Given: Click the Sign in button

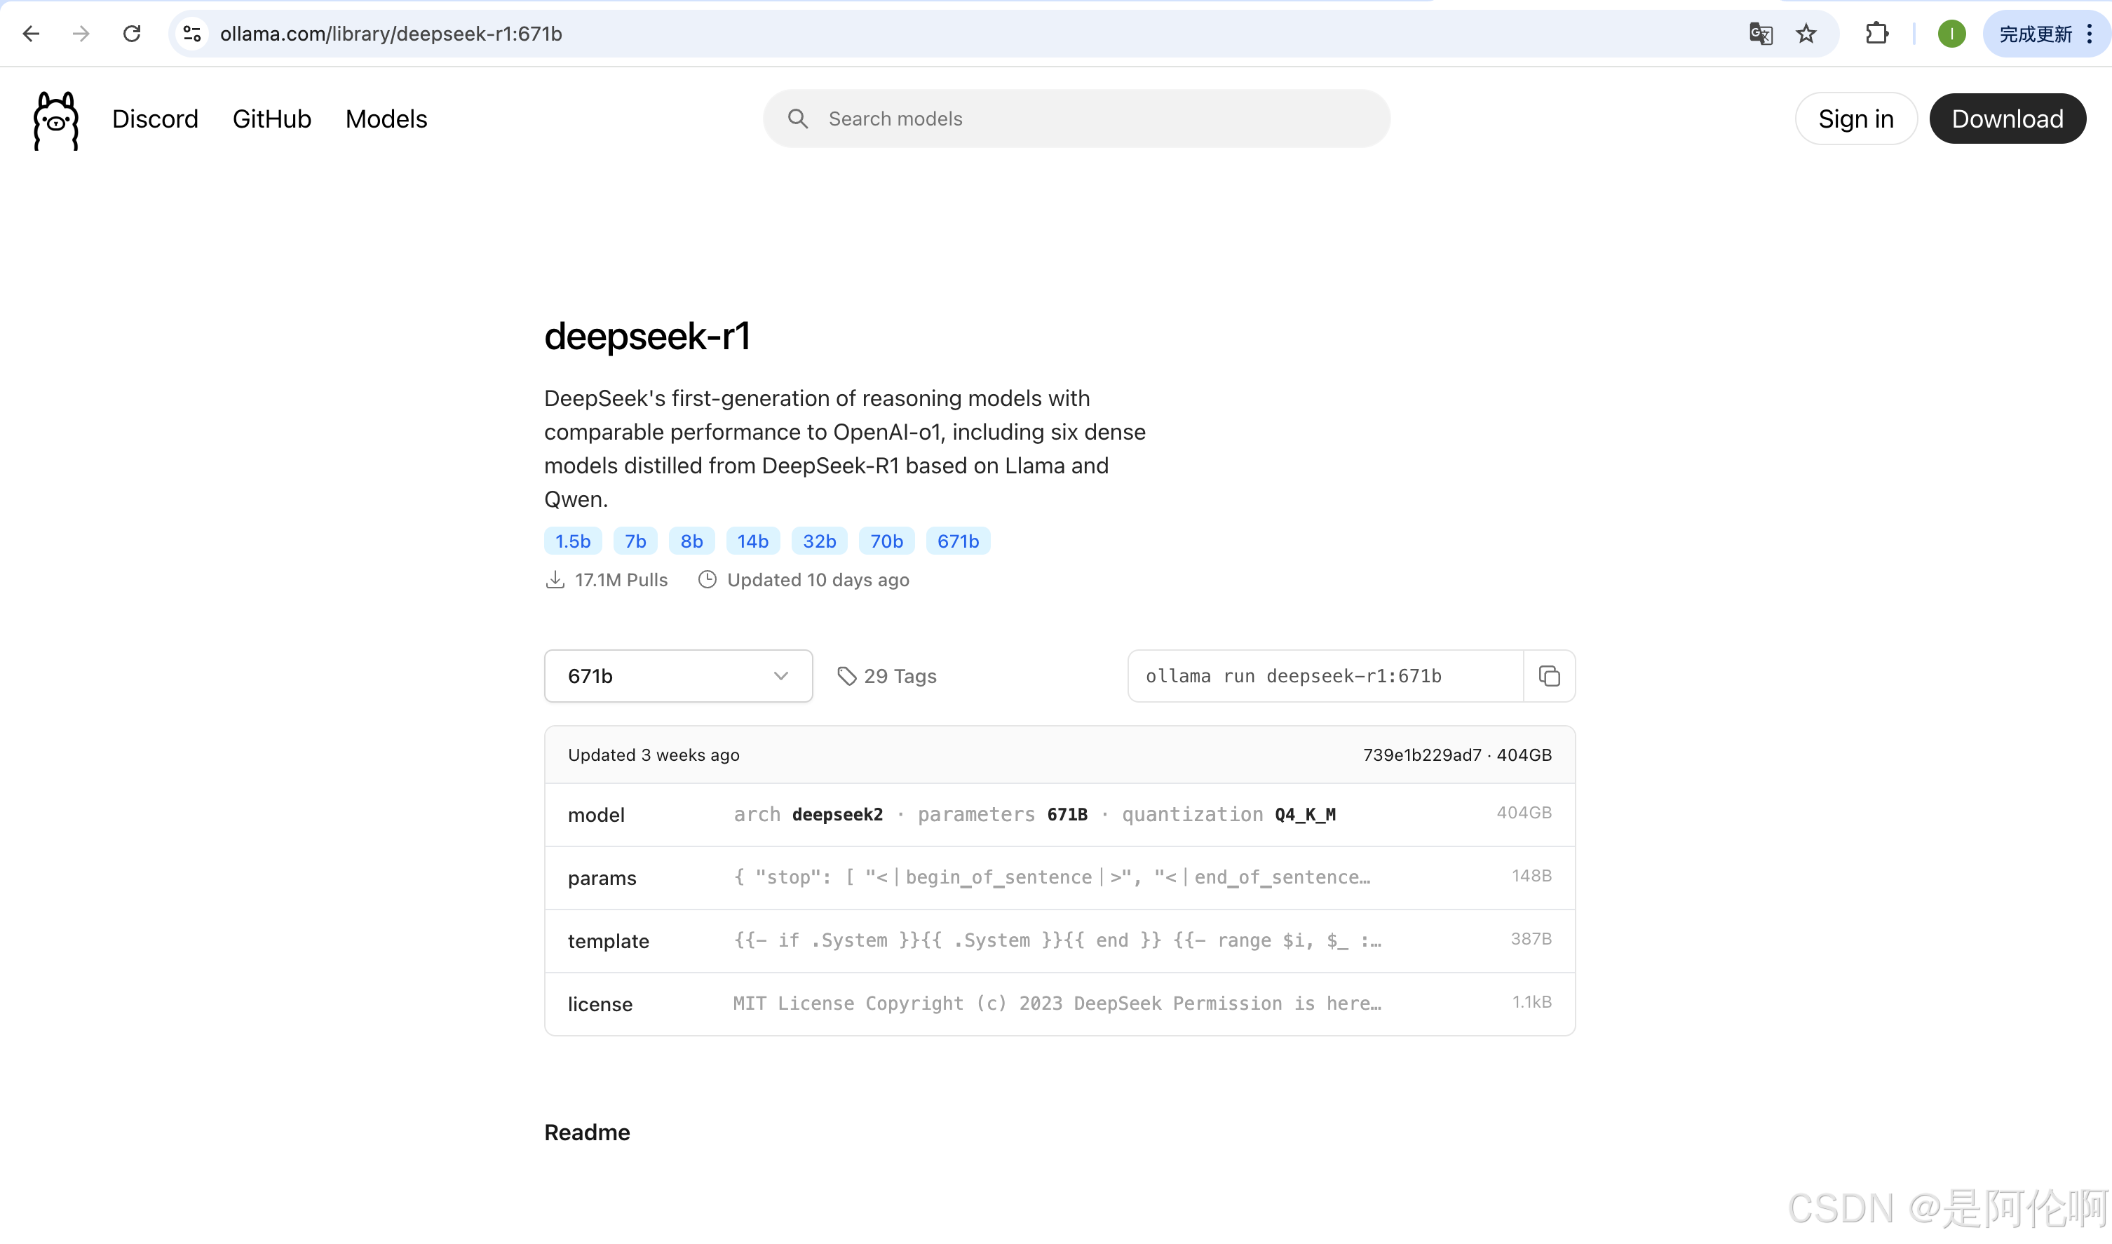Looking at the screenshot, I should 1855,119.
